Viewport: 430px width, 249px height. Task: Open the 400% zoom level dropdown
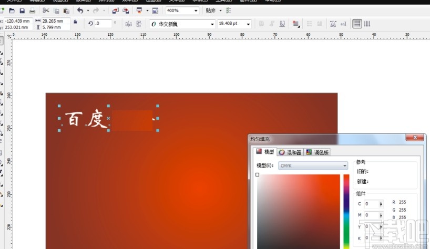(196, 11)
